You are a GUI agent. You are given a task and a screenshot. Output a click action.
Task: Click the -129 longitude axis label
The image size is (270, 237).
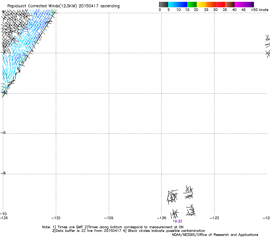(x=109, y=218)
